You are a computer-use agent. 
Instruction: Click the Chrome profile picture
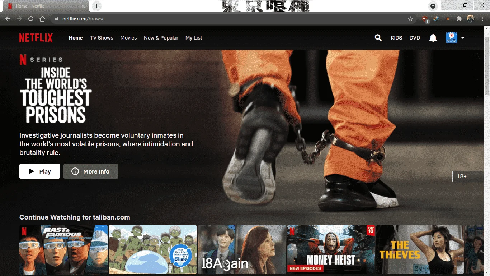(470, 19)
